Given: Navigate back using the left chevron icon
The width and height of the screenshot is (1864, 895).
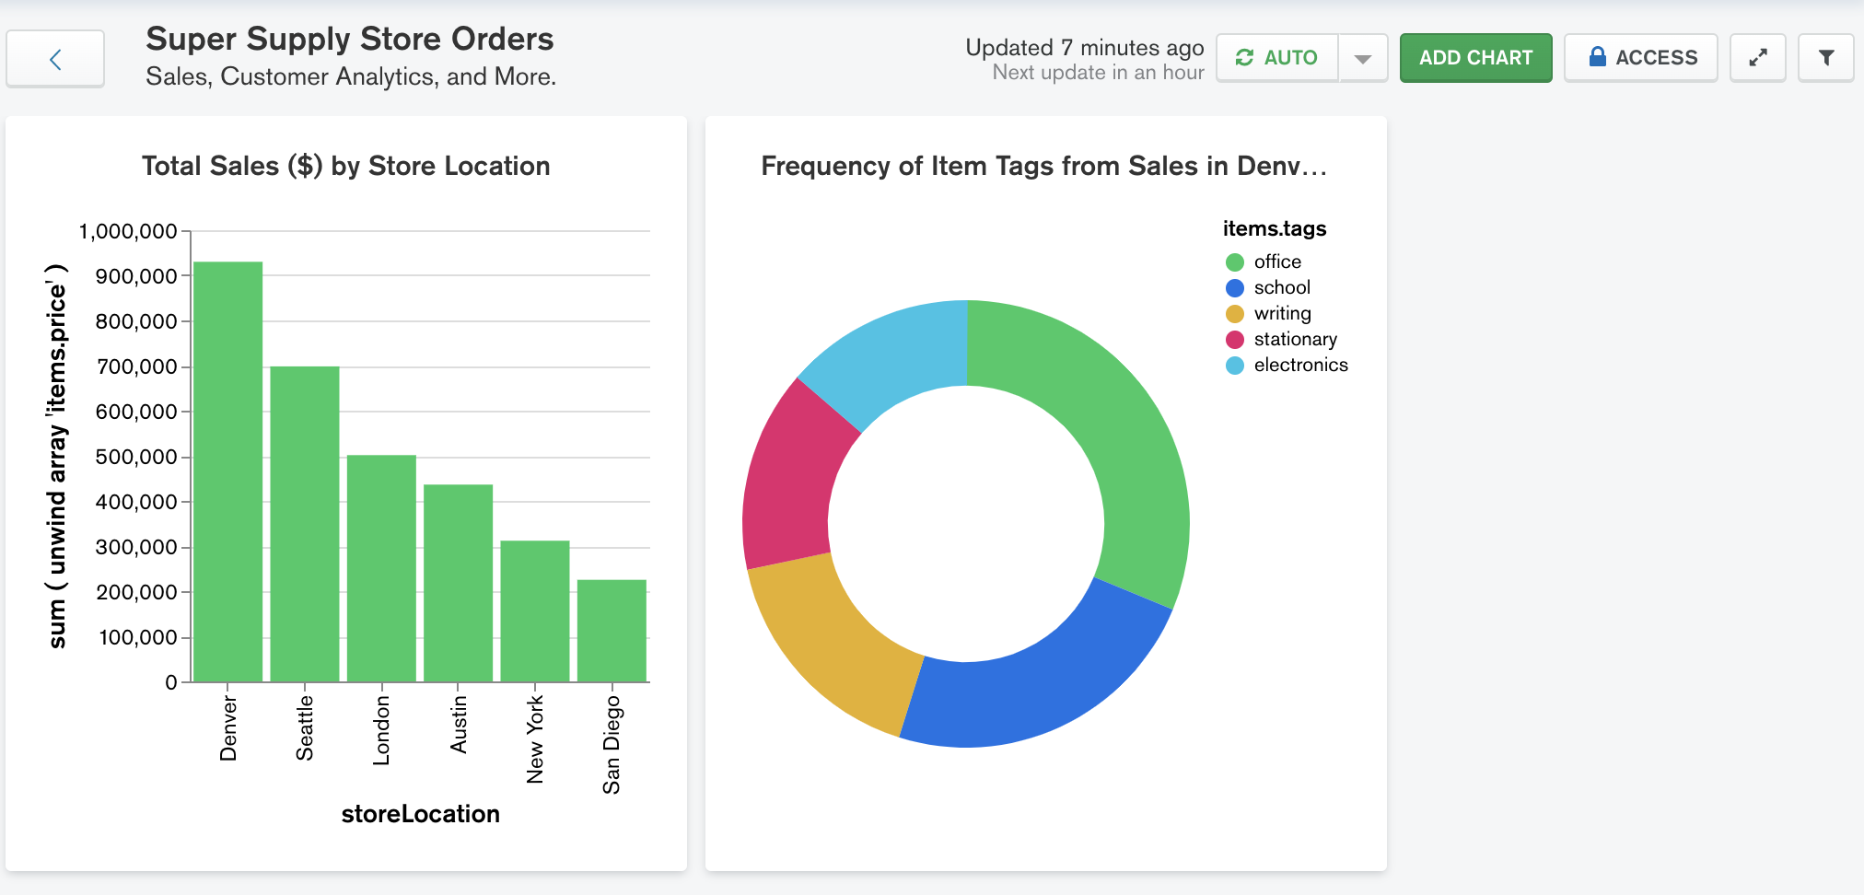Looking at the screenshot, I should click(55, 58).
